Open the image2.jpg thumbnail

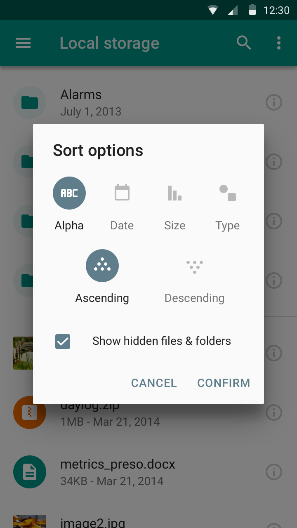pos(30,521)
